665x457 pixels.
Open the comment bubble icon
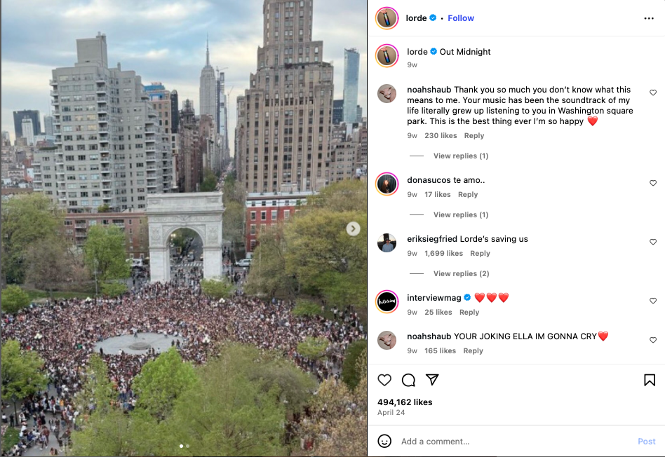coord(408,380)
